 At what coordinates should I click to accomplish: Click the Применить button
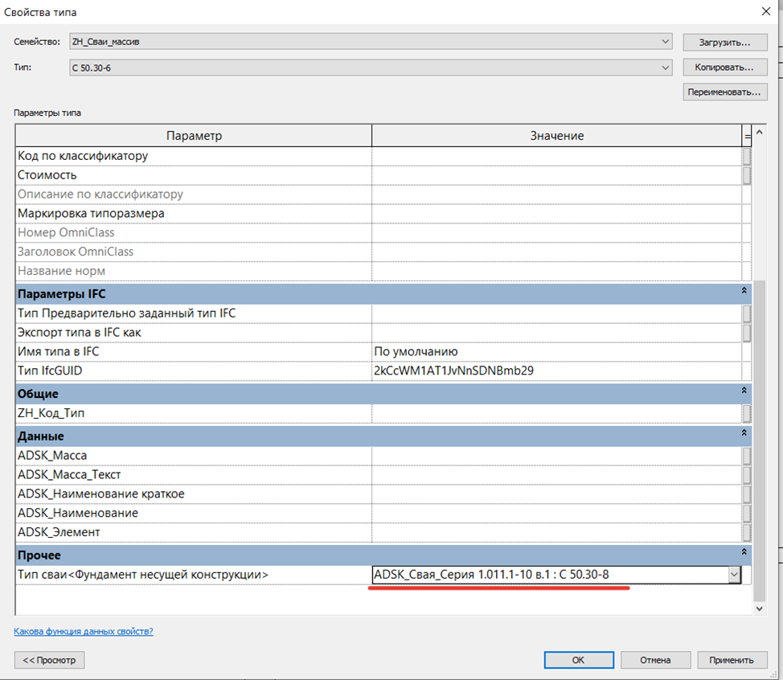click(x=732, y=660)
